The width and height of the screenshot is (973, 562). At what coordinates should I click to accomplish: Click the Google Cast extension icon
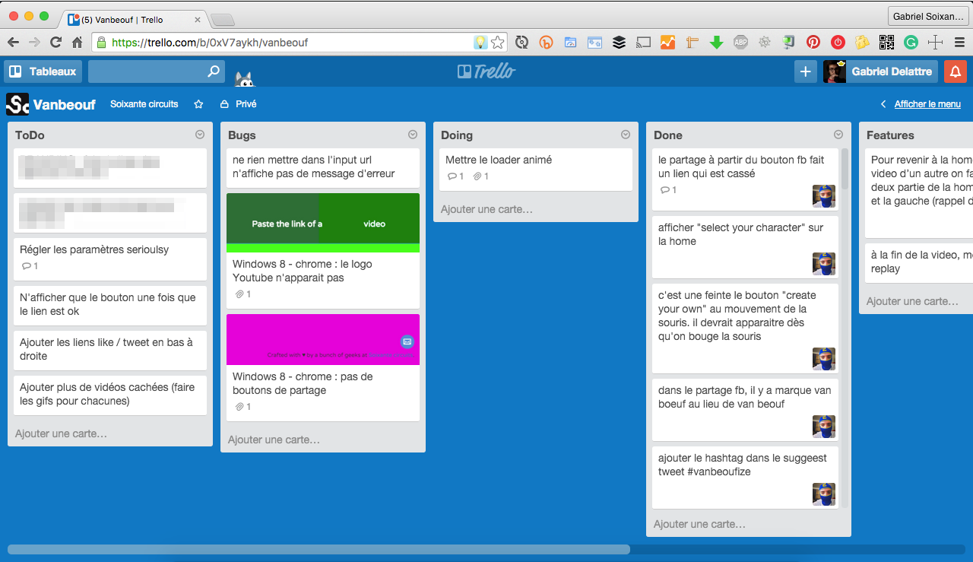pos(643,43)
